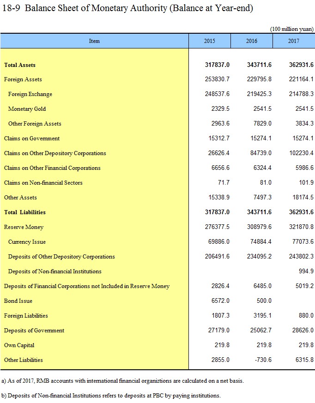Viewport: 315px width, 403px height.
Task: Click the '2017' column header
Action: (x=293, y=41)
